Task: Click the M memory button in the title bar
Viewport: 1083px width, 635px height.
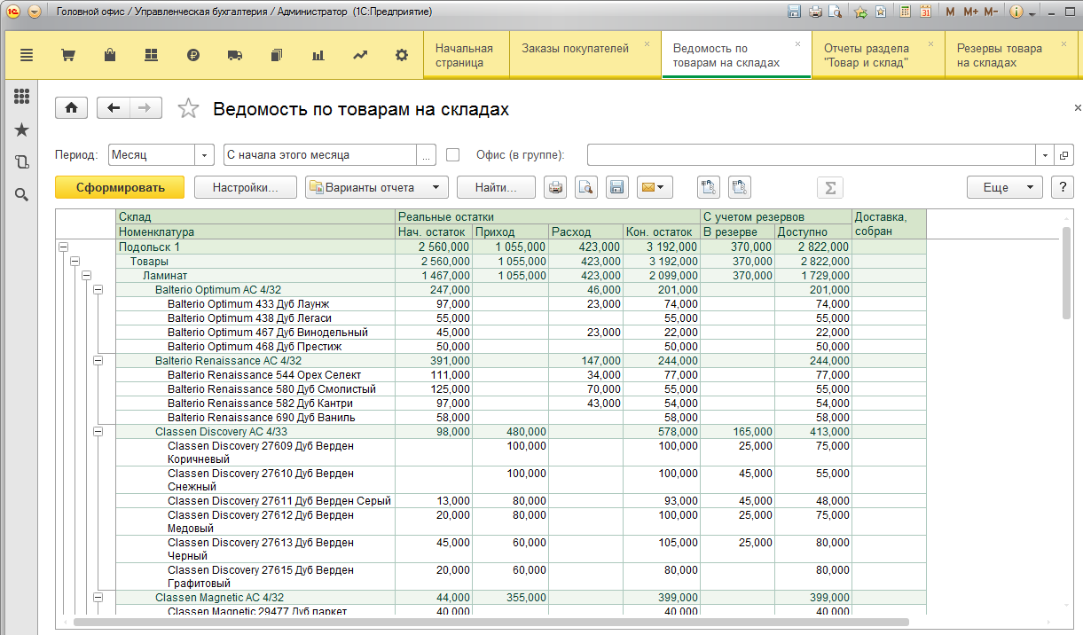Action: click(x=951, y=12)
